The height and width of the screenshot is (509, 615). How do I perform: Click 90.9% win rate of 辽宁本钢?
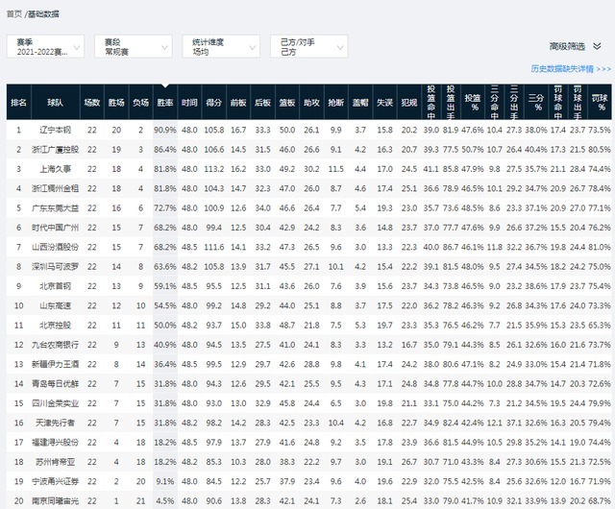tap(165, 130)
